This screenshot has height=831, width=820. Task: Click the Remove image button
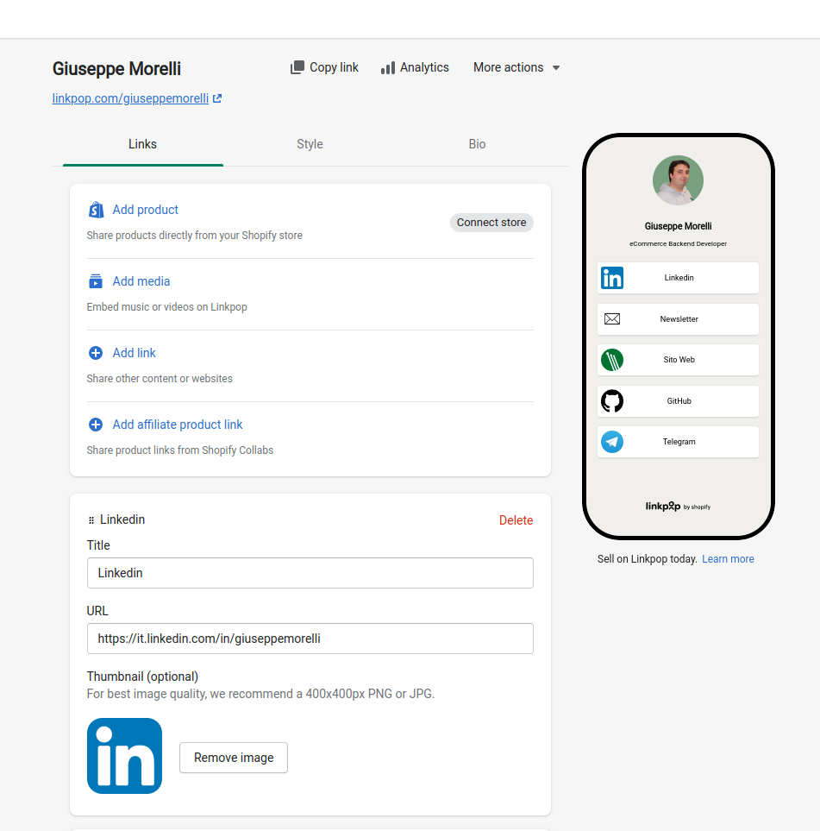coord(234,758)
